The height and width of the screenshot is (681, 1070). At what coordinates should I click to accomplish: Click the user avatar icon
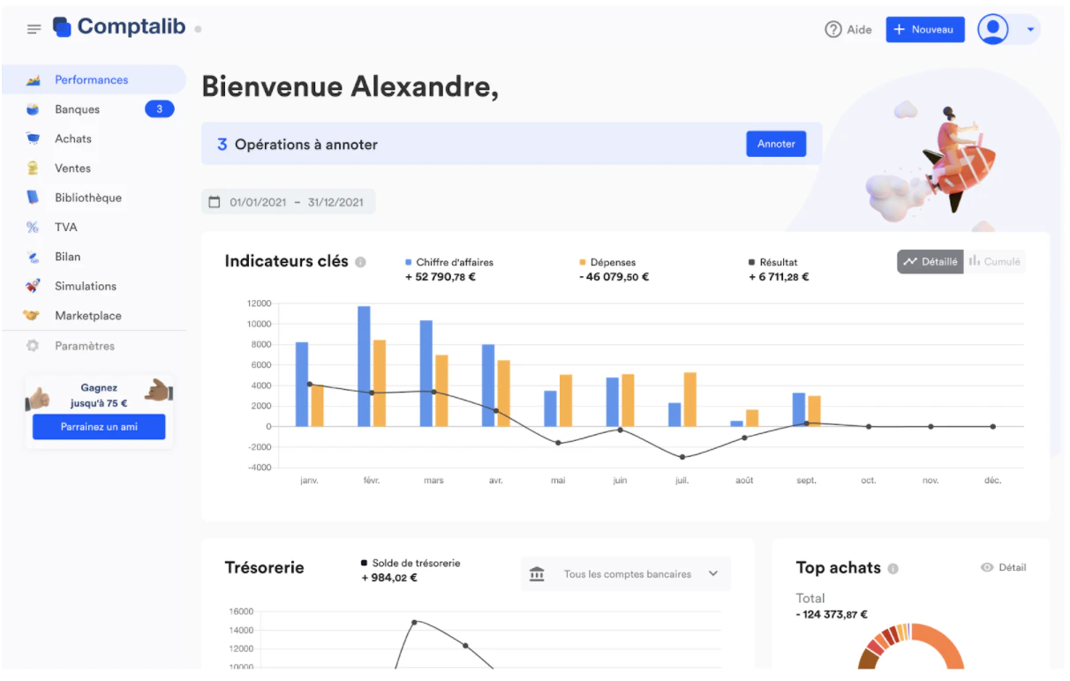tap(993, 29)
